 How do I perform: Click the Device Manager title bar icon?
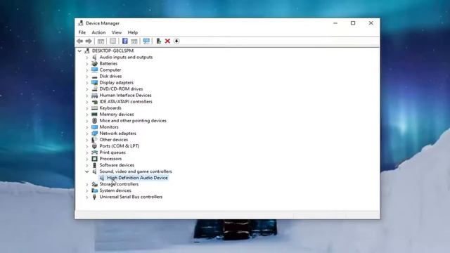(x=81, y=23)
